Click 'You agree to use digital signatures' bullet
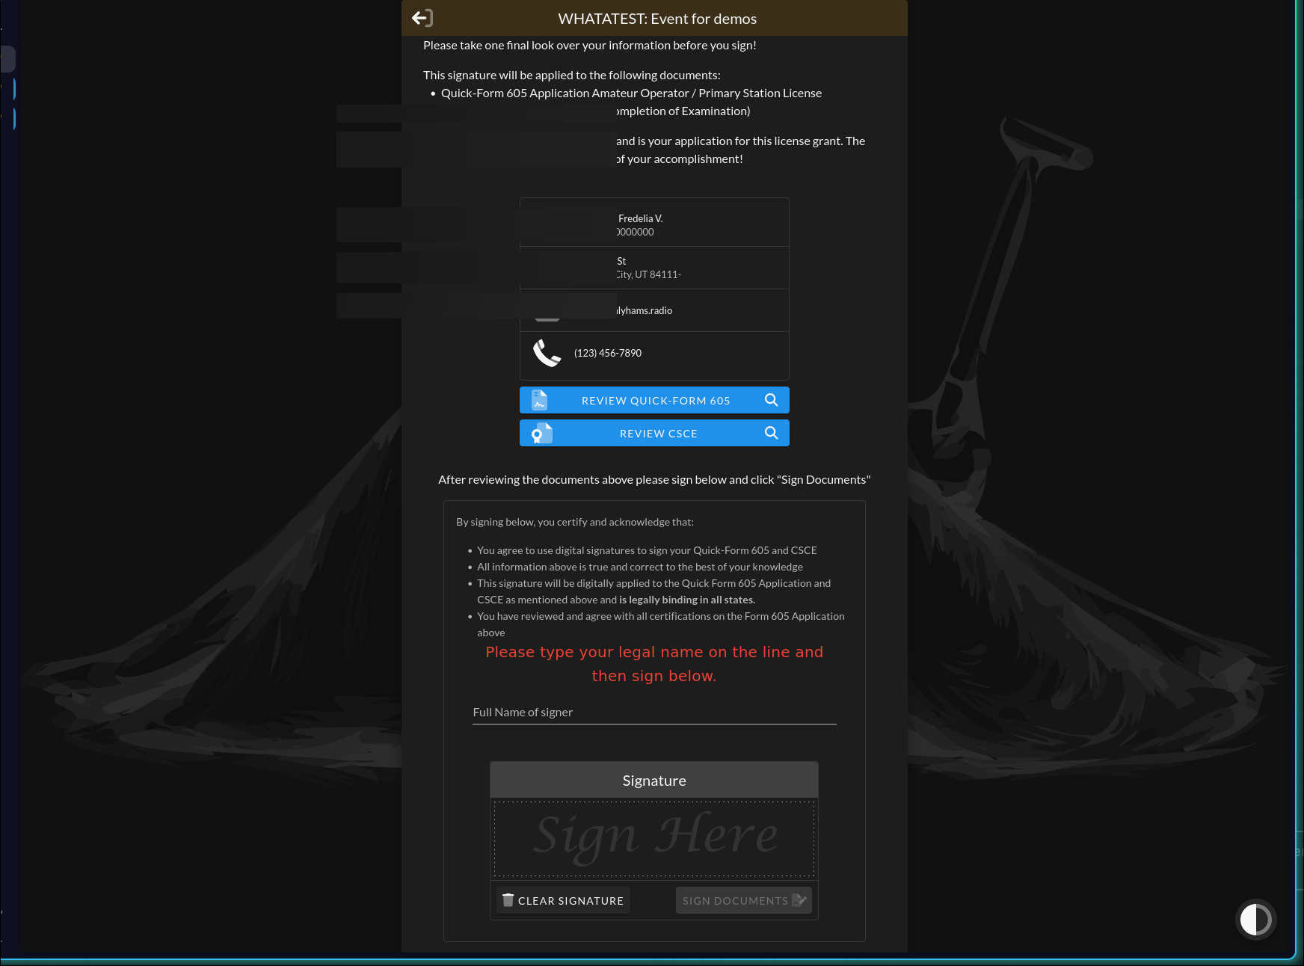Image resolution: width=1304 pixels, height=966 pixels. [x=647, y=550]
